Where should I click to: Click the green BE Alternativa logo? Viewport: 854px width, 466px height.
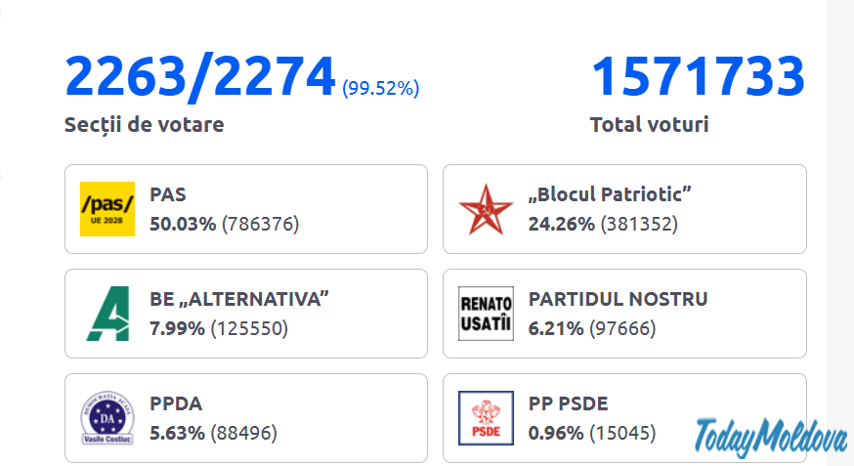pyautogui.click(x=107, y=314)
